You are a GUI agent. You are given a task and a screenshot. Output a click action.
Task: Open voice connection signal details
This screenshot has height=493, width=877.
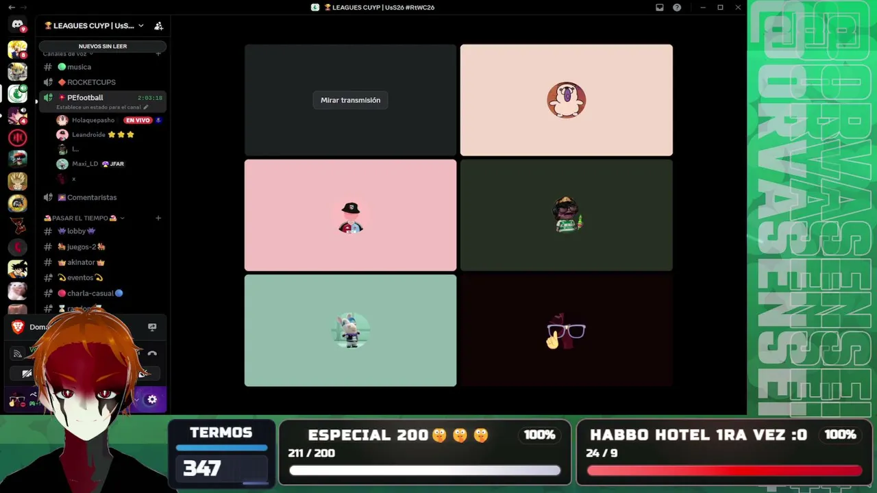pyautogui.click(x=18, y=353)
